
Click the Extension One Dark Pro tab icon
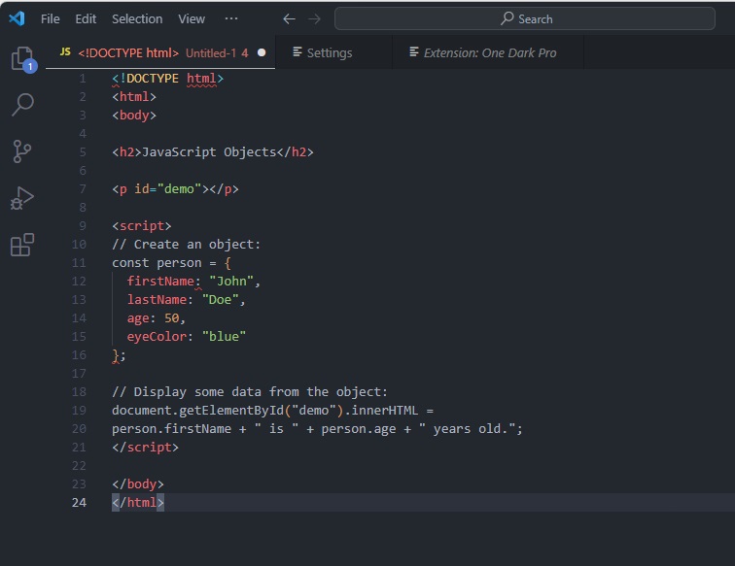click(414, 52)
